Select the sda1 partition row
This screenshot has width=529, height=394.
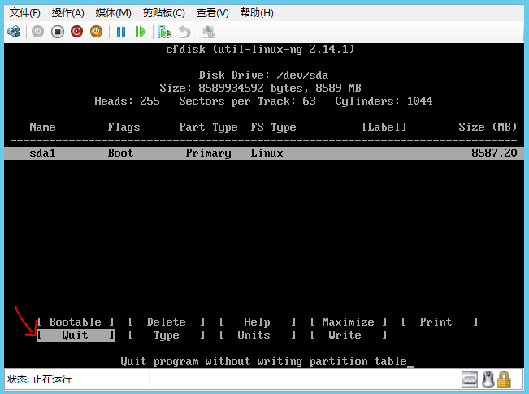click(264, 154)
